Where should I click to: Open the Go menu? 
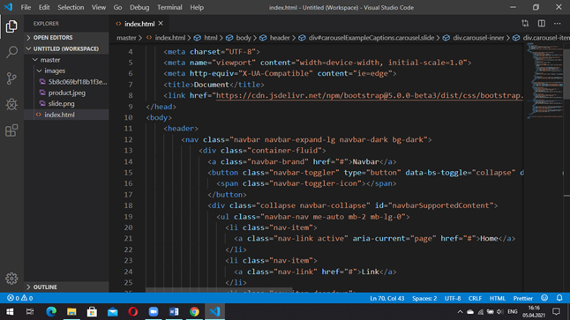[117, 7]
